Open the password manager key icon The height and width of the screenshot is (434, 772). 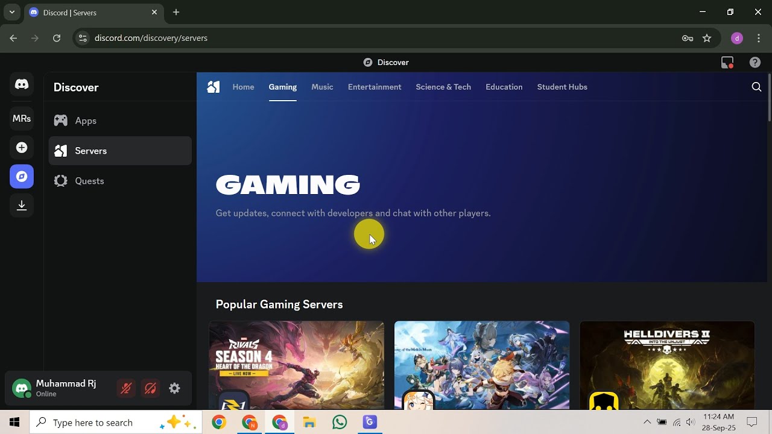point(688,38)
